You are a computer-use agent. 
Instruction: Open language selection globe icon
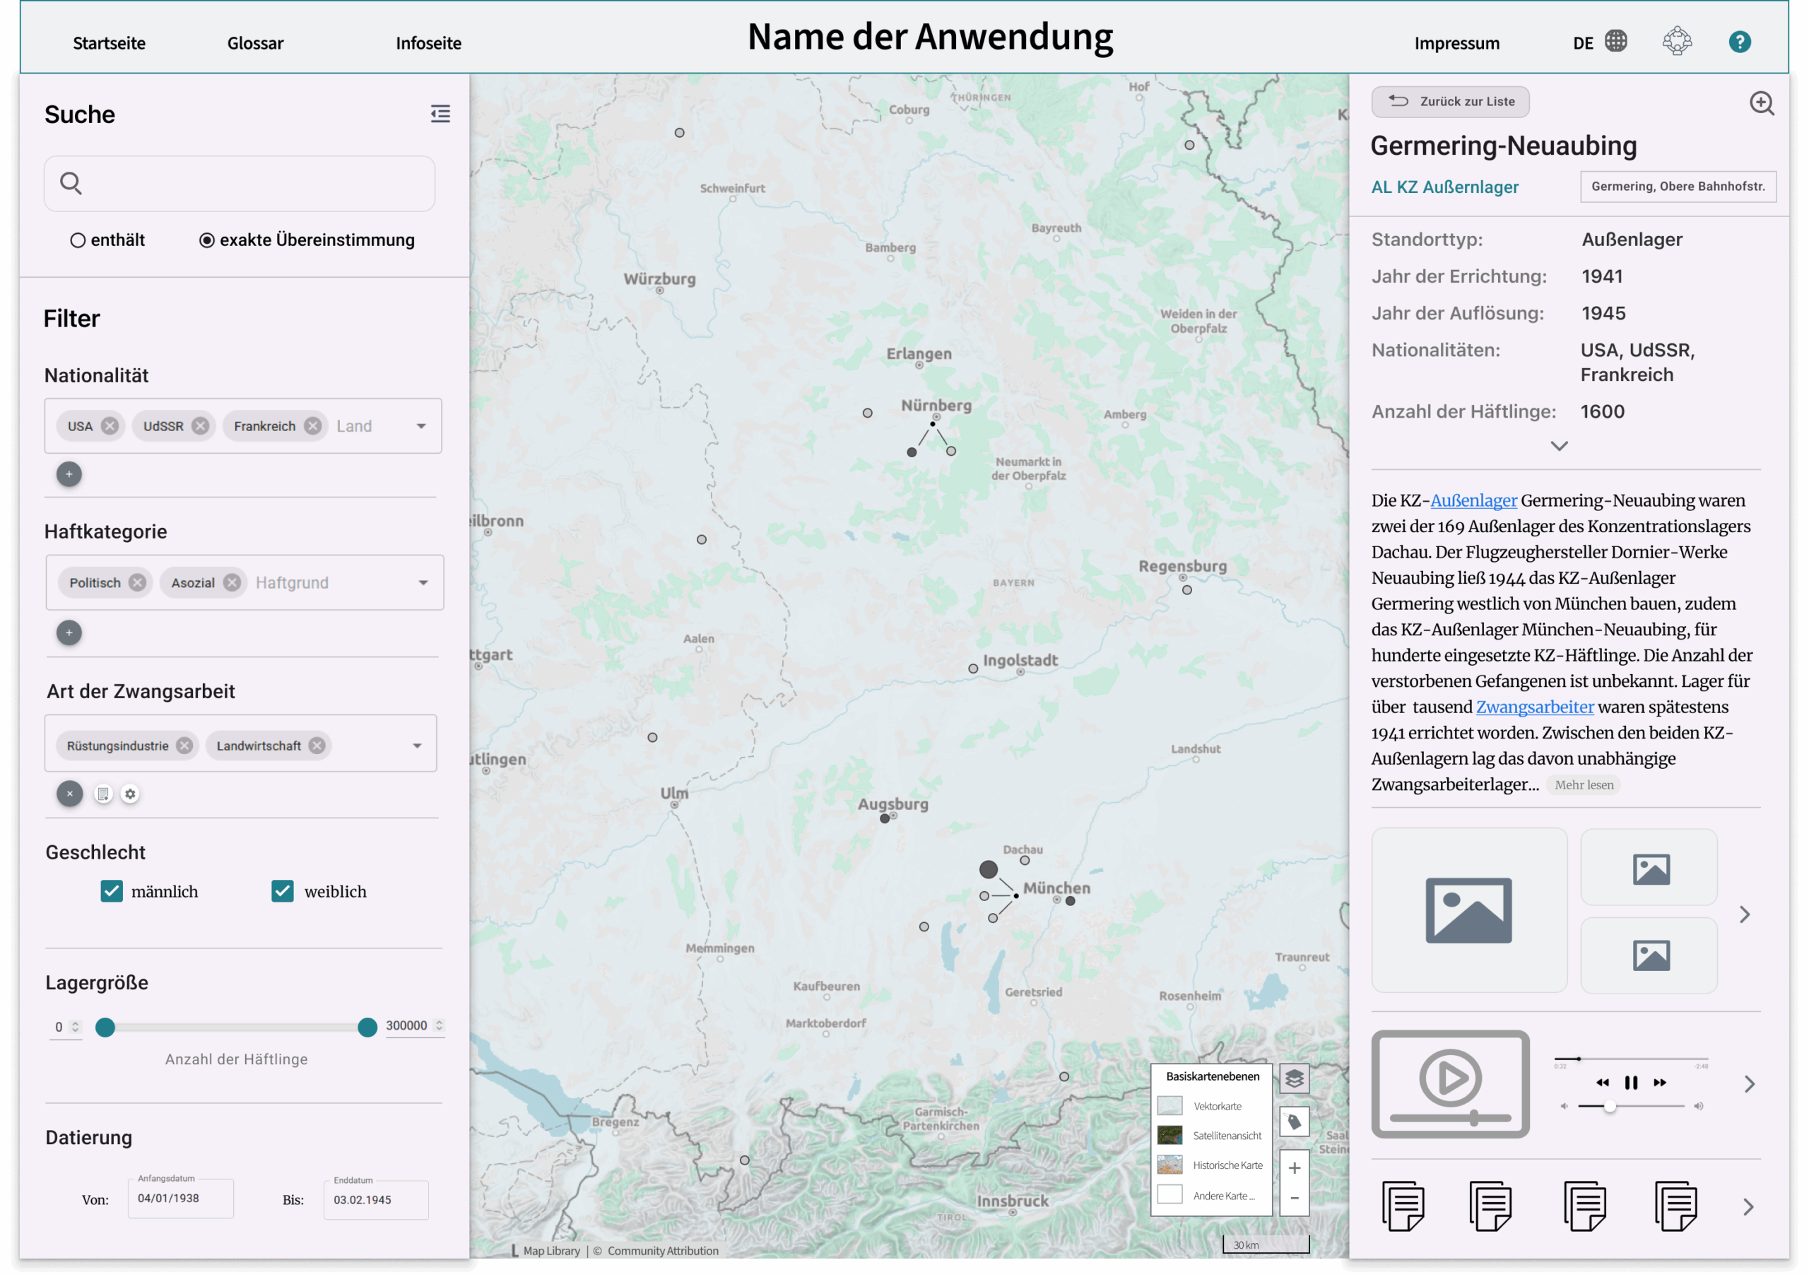pyautogui.click(x=1615, y=42)
